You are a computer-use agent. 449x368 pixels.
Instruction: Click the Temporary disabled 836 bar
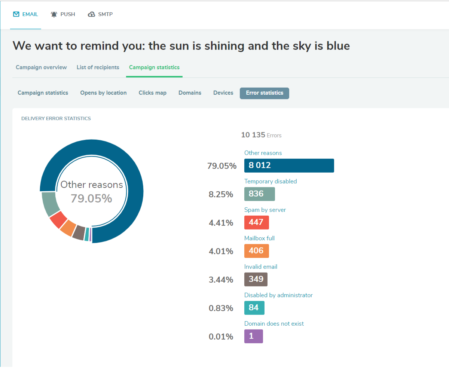pyautogui.click(x=259, y=194)
